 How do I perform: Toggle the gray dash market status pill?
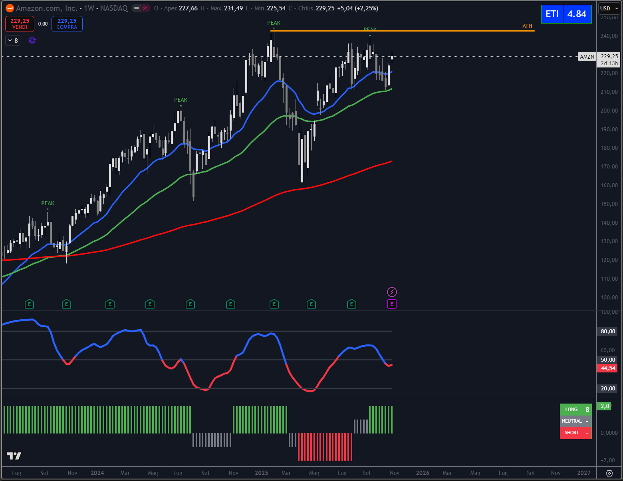click(x=137, y=8)
